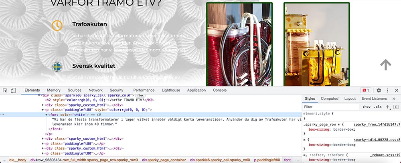401x163 pixels.
Task: Toggle the computed styles sidebar icon
Action: pyautogui.click(x=396, y=107)
